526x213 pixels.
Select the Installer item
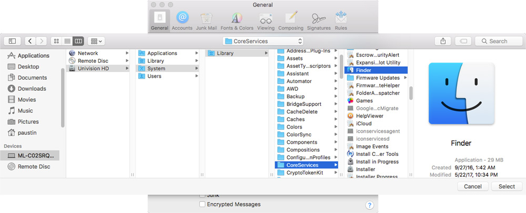click(x=376, y=169)
